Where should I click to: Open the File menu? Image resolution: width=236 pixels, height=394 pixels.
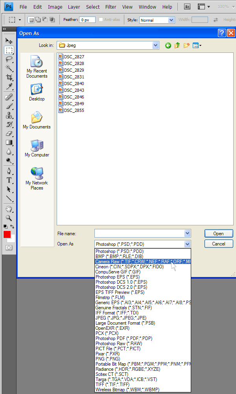[23, 7]
